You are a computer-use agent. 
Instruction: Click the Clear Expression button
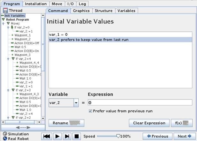(149, 123)
